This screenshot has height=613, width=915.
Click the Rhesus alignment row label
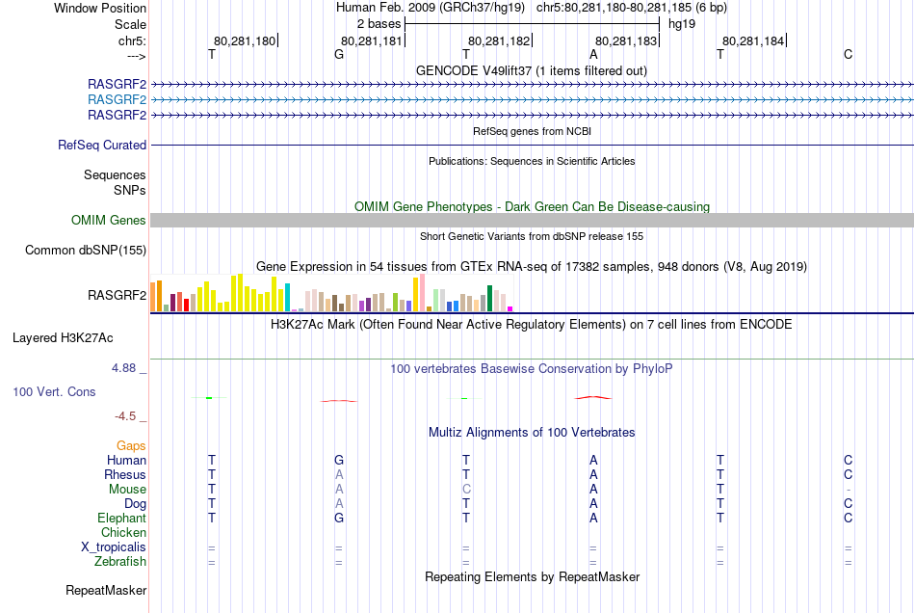tap(125, 474)
